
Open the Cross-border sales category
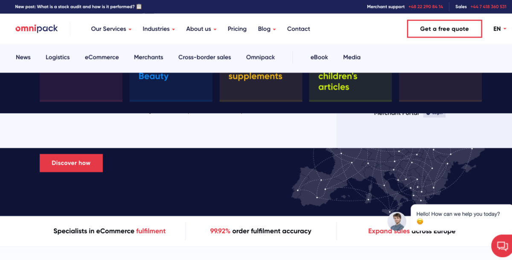pyautogui.click(x=204, y=57)
